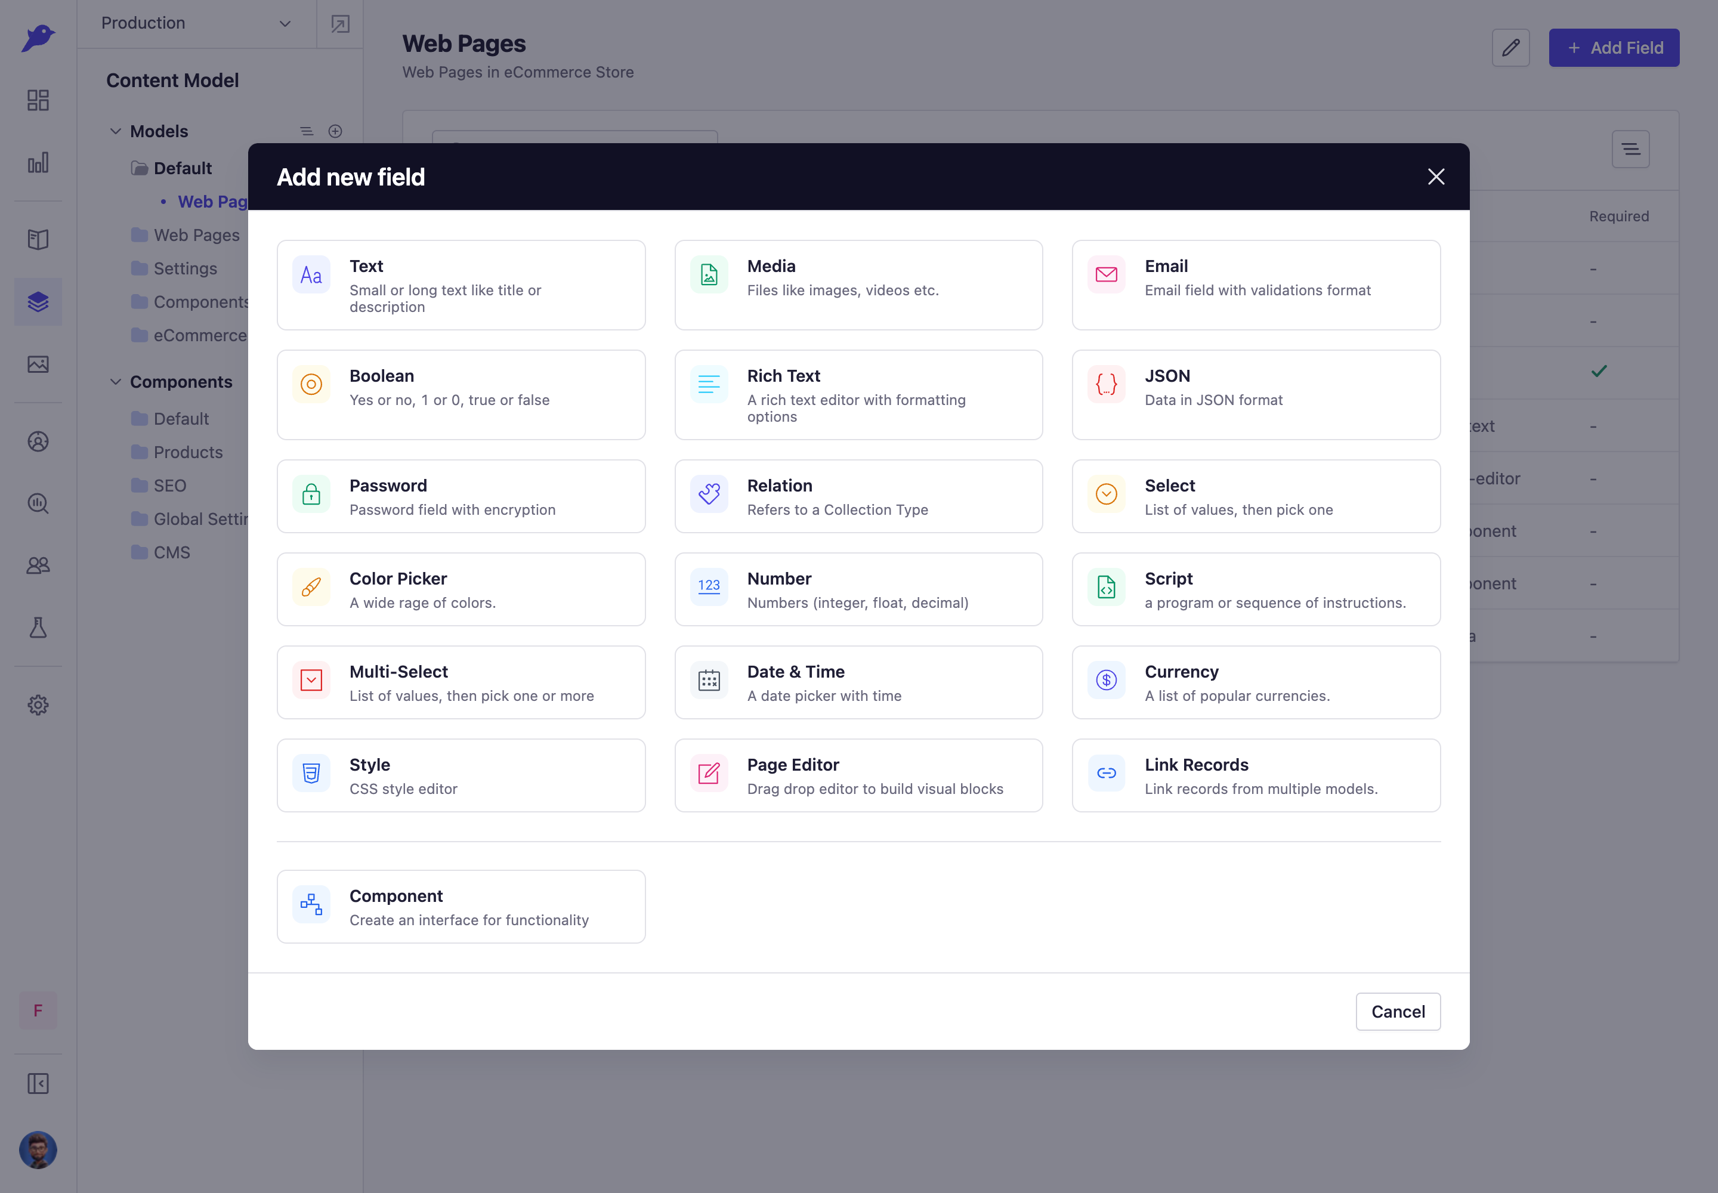This screenshot has width=1718, height=1193.
Task: Click the open-in-new-window icon beside Production
Action: pos(340,24)
